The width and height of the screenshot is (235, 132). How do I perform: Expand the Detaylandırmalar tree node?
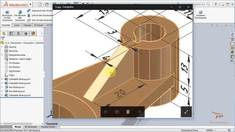tap(2, 55)
